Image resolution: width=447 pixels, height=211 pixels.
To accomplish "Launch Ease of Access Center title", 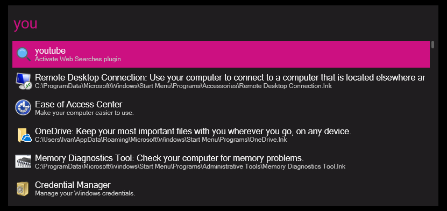I will pos(79,104).
